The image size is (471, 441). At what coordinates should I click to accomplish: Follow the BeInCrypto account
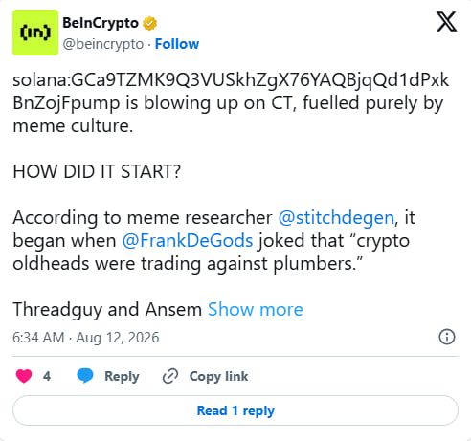point(177,44)
